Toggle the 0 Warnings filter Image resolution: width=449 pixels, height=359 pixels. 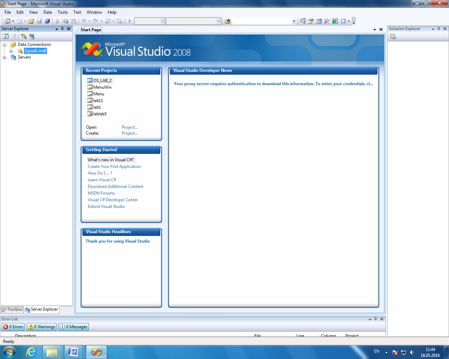(42, 327)
